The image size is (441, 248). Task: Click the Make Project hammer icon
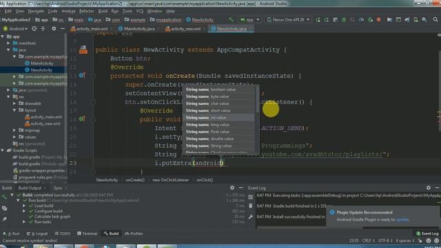point(231,20)
